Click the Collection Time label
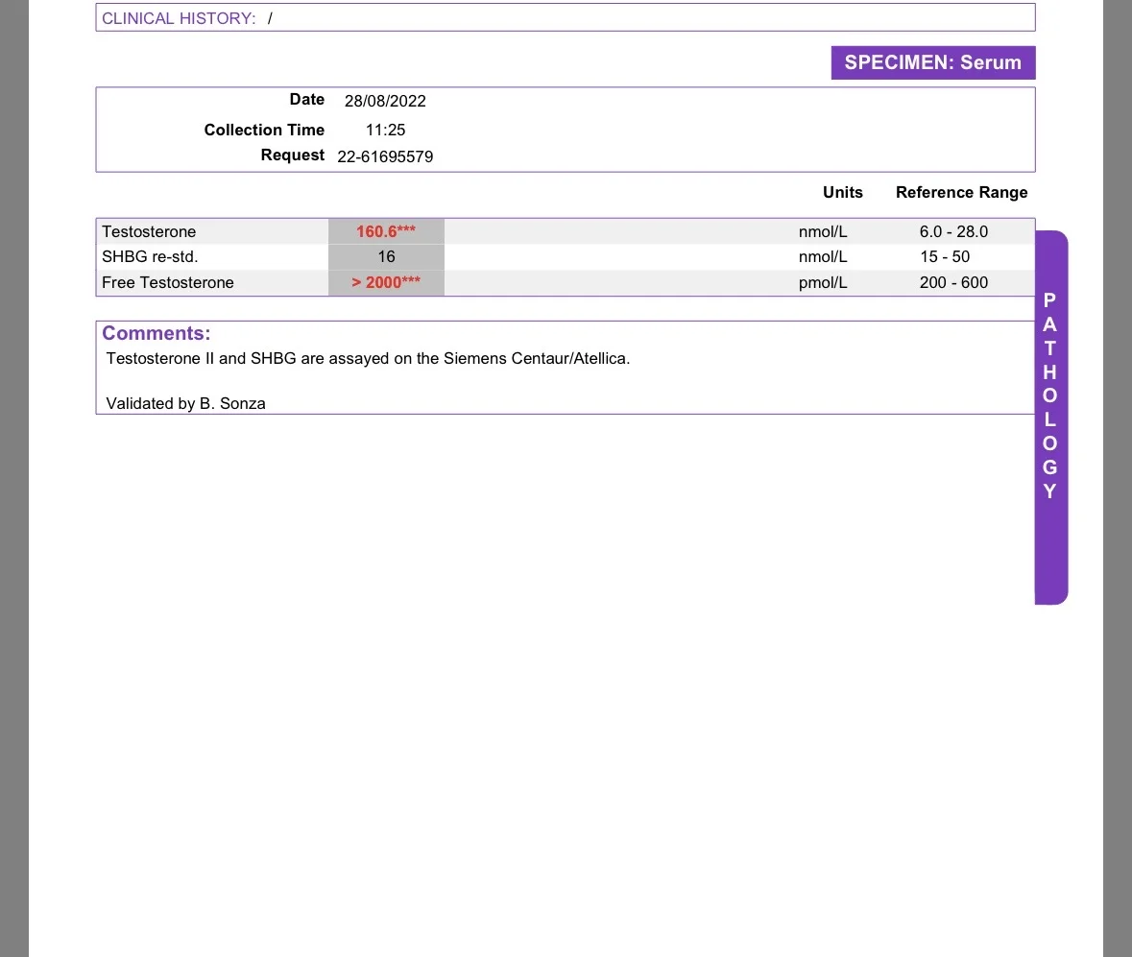1132x957 pixels. pyautogui.click(x=264, y=130)
